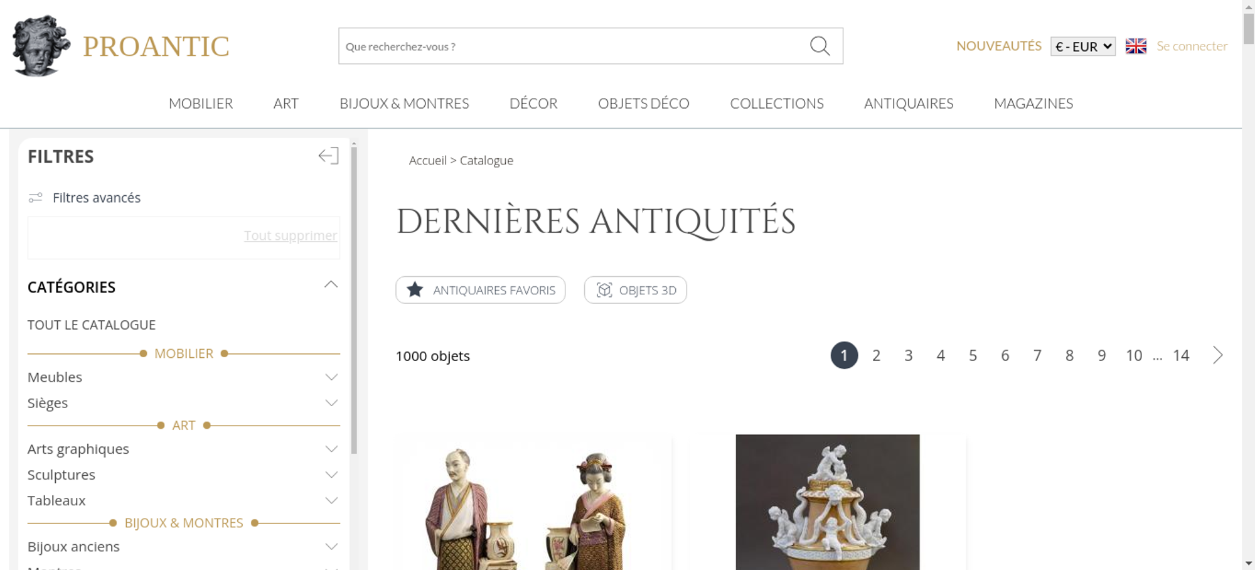Go to next page arrow
The width and height of the screenshot is (1255, 570).
[x=1217, y=355]
